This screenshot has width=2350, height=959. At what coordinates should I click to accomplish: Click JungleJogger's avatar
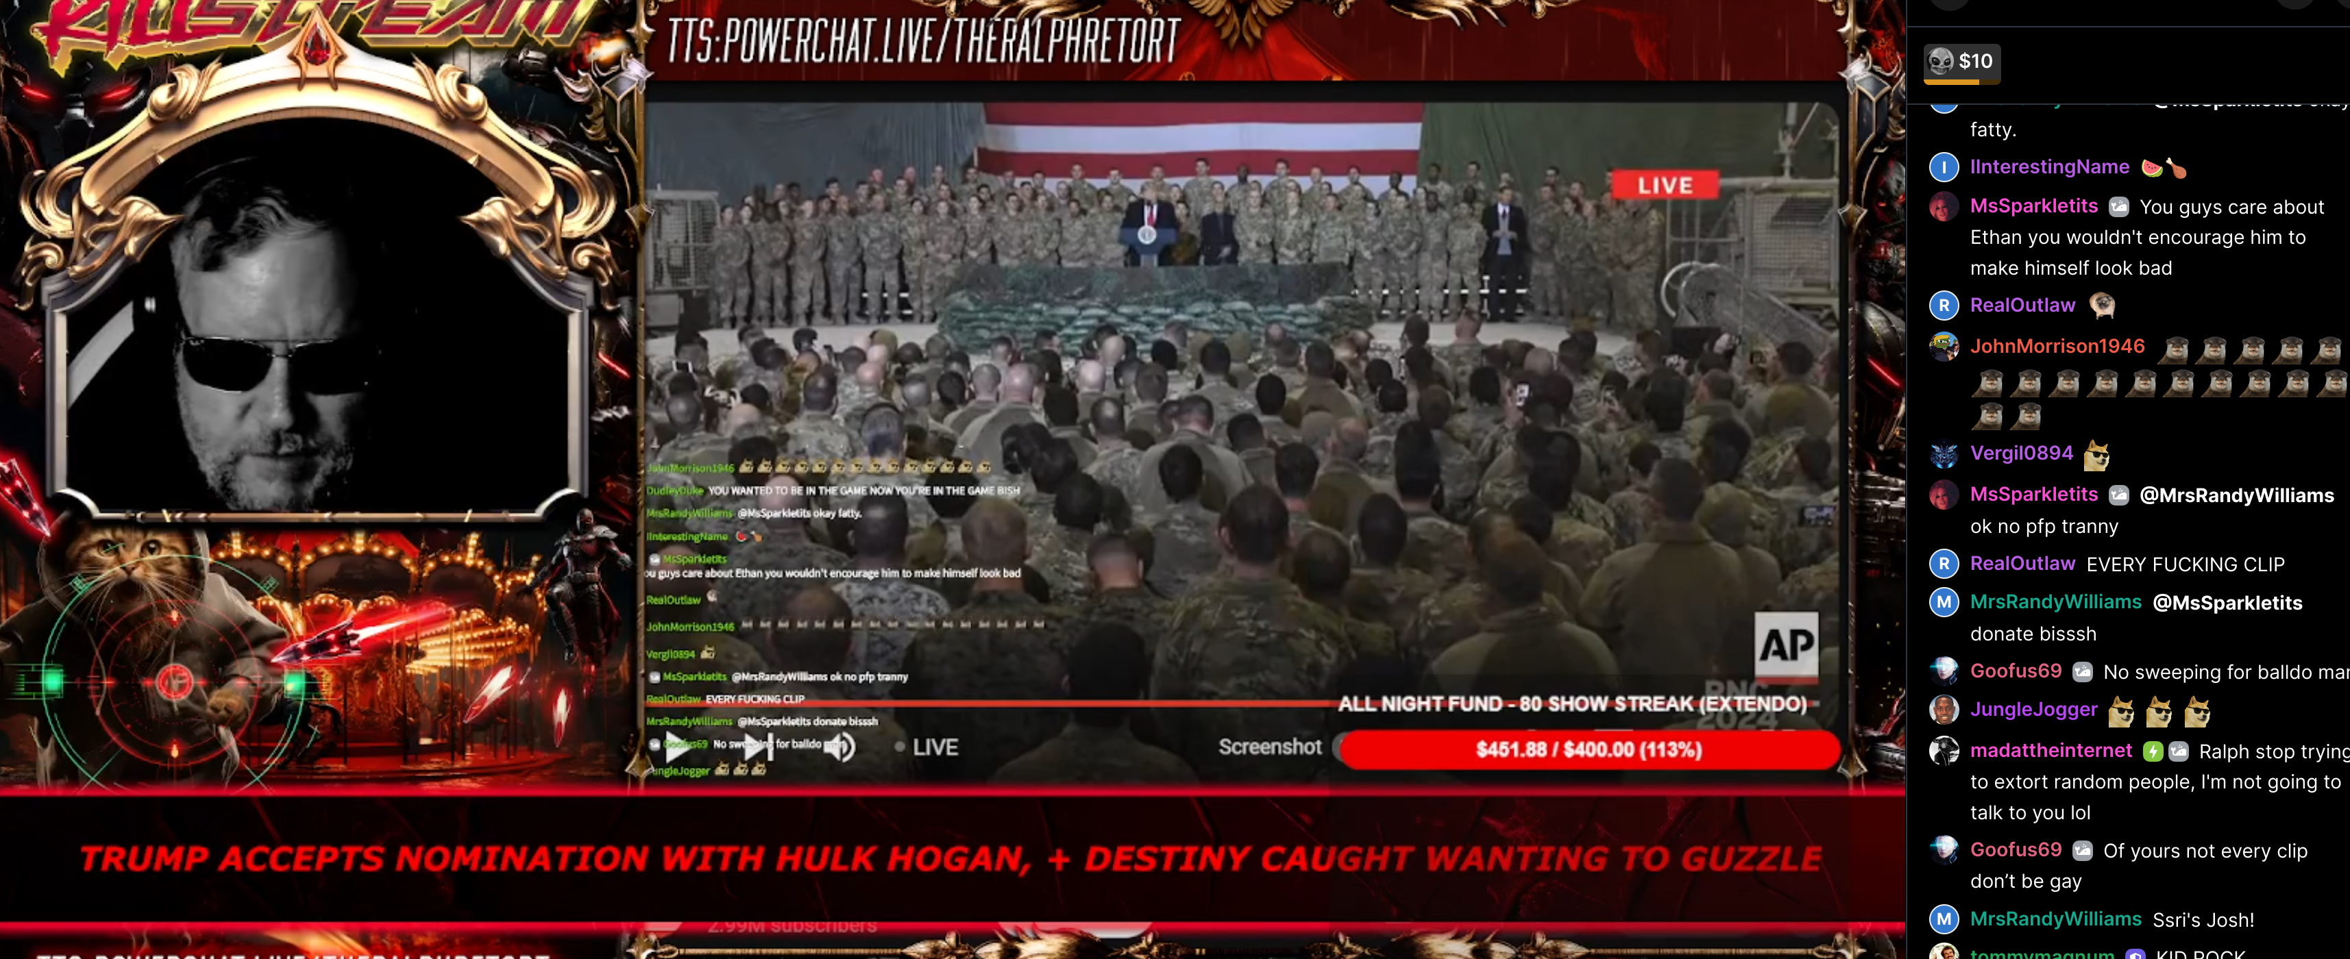[1944, 710]
